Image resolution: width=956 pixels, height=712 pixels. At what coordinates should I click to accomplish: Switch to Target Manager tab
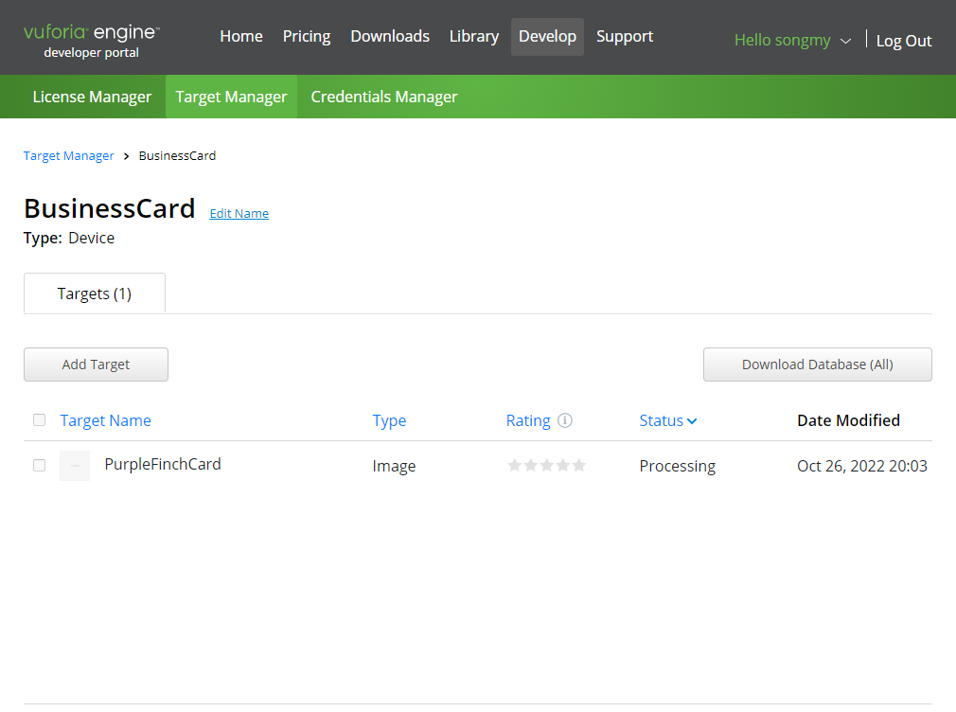231,97
